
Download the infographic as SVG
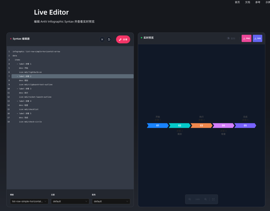pyautogui.click(x=257, y=38)
